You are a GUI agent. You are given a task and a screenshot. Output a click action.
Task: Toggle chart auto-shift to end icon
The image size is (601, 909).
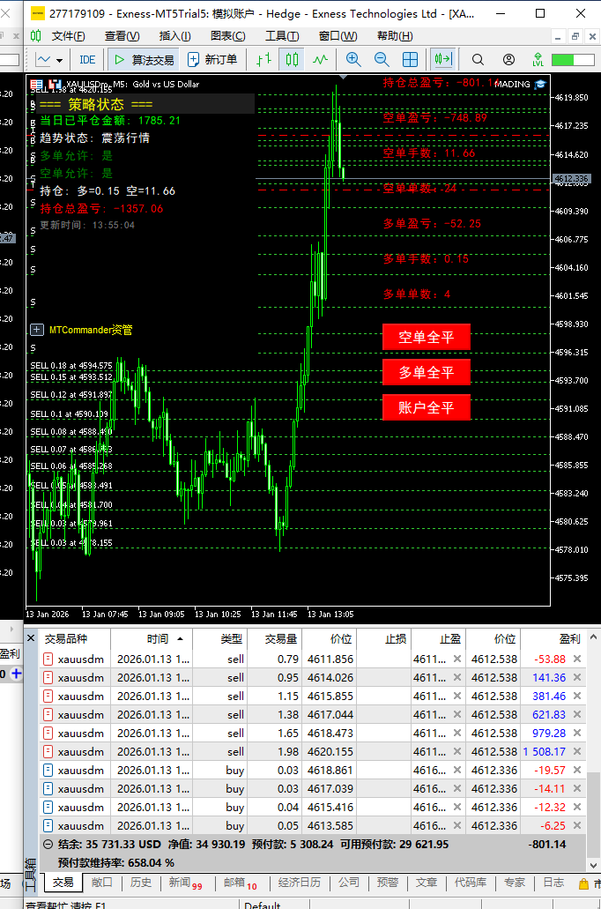pyautogui.click(x=442, y=60)
